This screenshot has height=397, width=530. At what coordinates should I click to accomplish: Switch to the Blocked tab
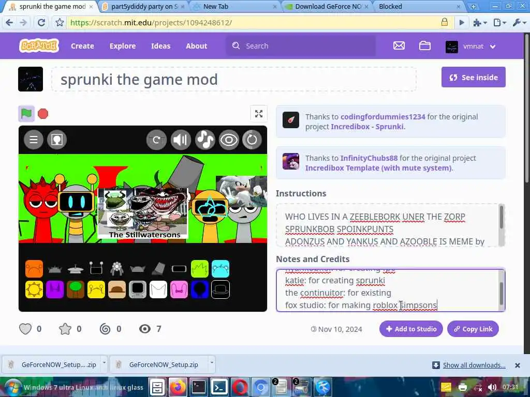(x=418, y=6)
